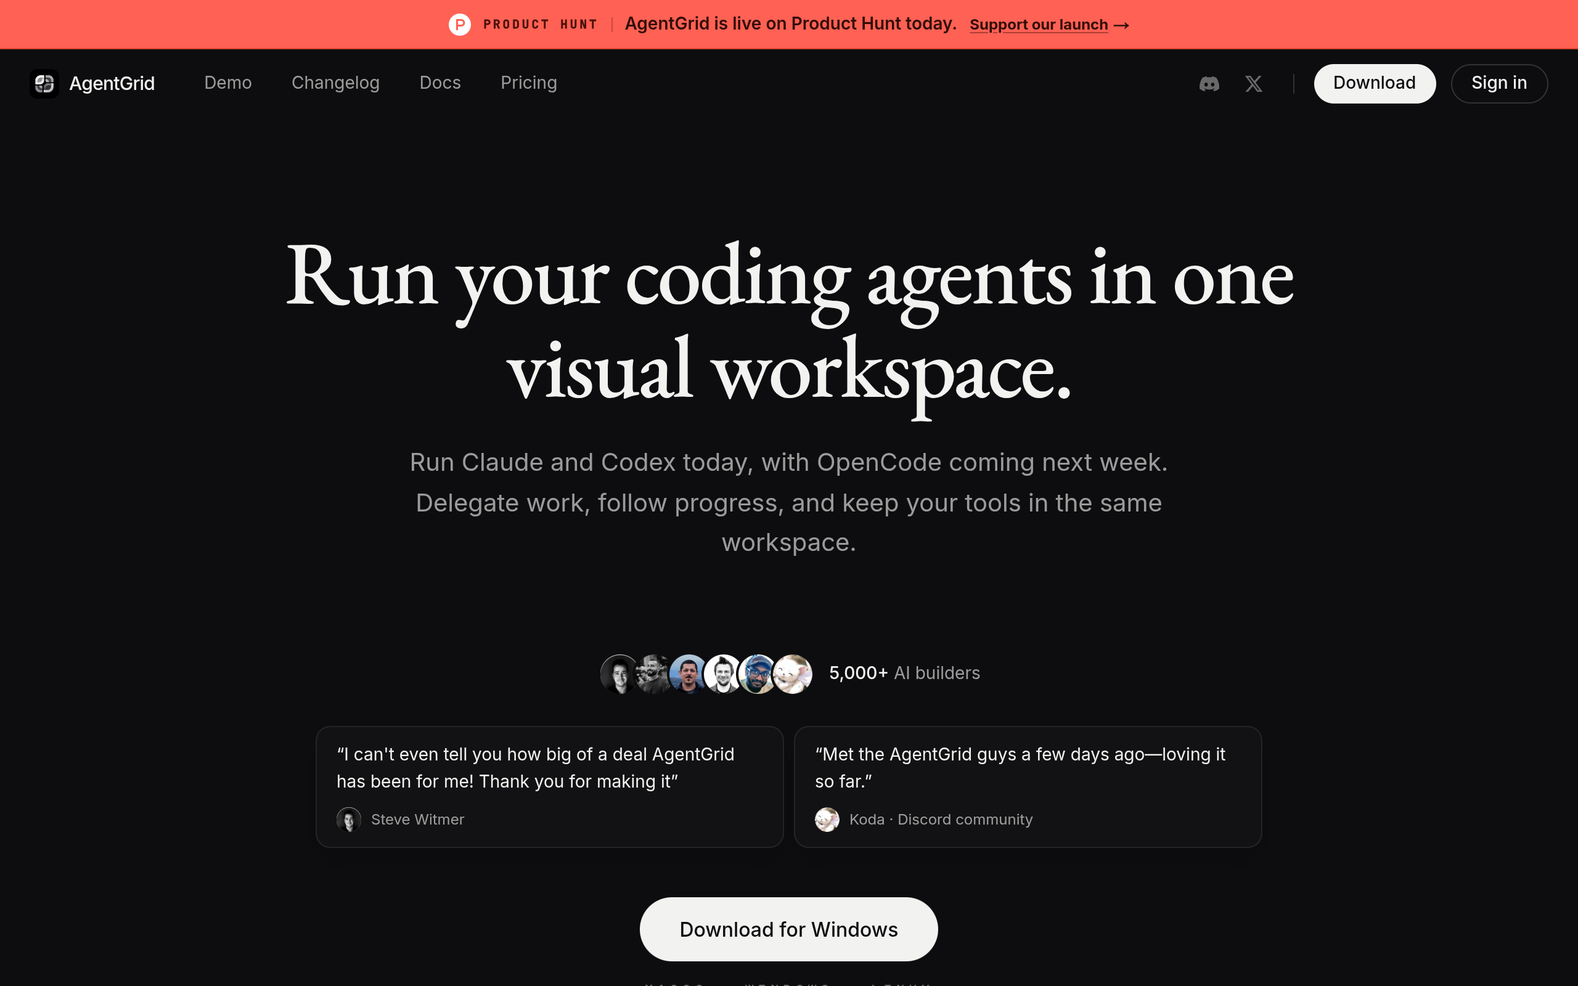Click the Steve Witmer name
The width and height of the screenshot is (1578, 986).
coord(417,819)
